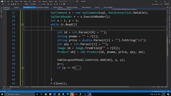Click the Visual Studio icon on taskbar
This screenshot has width=171, height=96.
pyautogui.click(x=90, y=94)
